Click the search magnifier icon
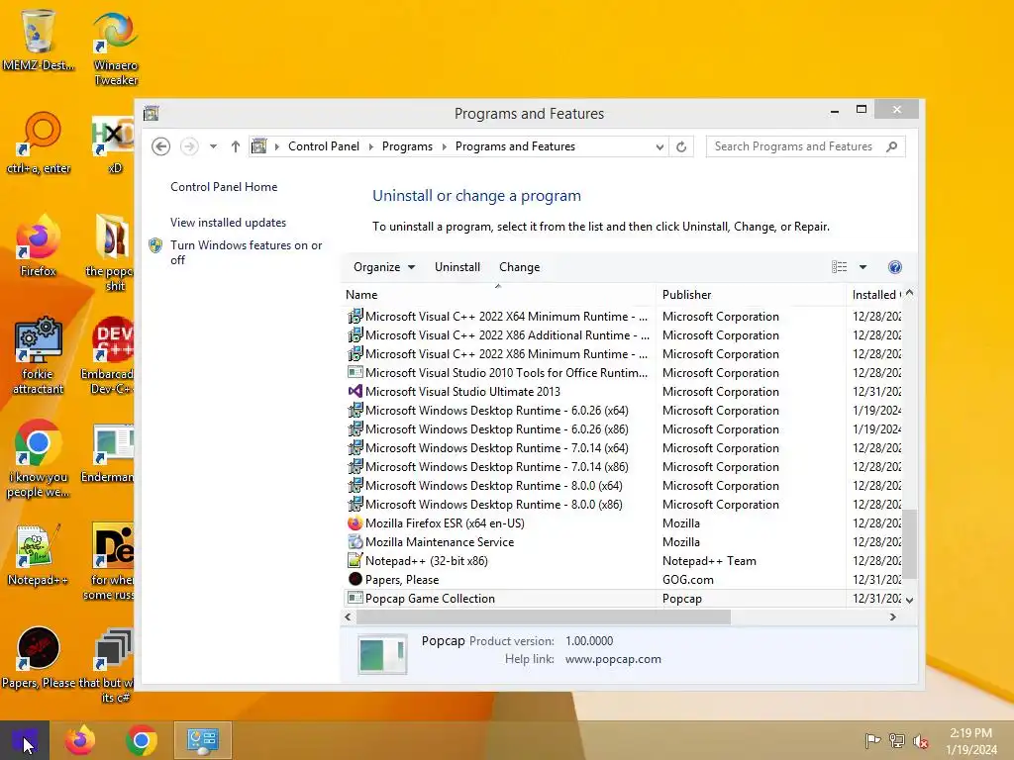Viewport: 1014px width, 760px height. [x=892, y=146]
